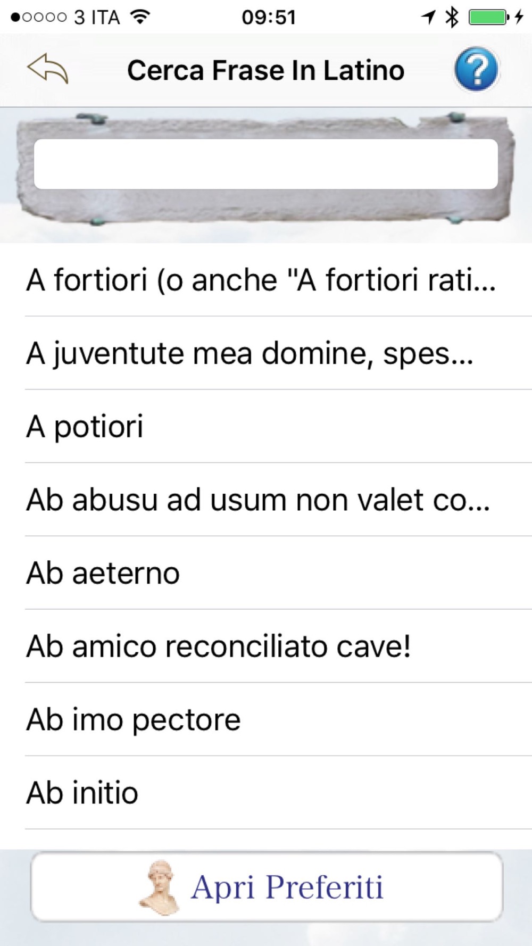
Task: Tap the location arrow status icon
Action: point(429,17)
